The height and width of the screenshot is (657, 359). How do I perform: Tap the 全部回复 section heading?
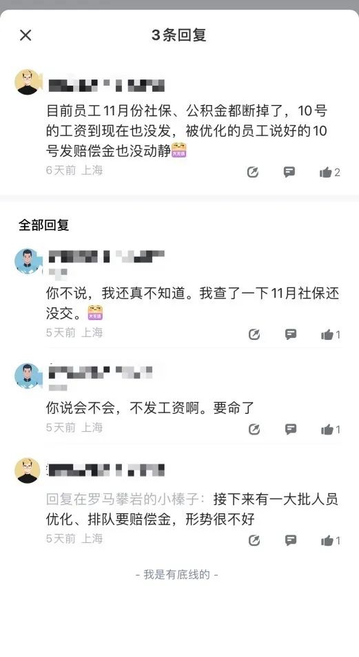(44, 225)
